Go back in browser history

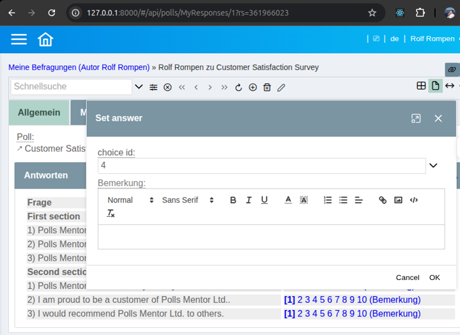tap(11, 13)
